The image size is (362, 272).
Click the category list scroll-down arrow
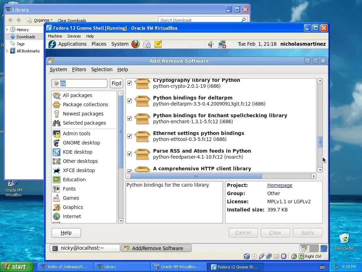point(121,221)
